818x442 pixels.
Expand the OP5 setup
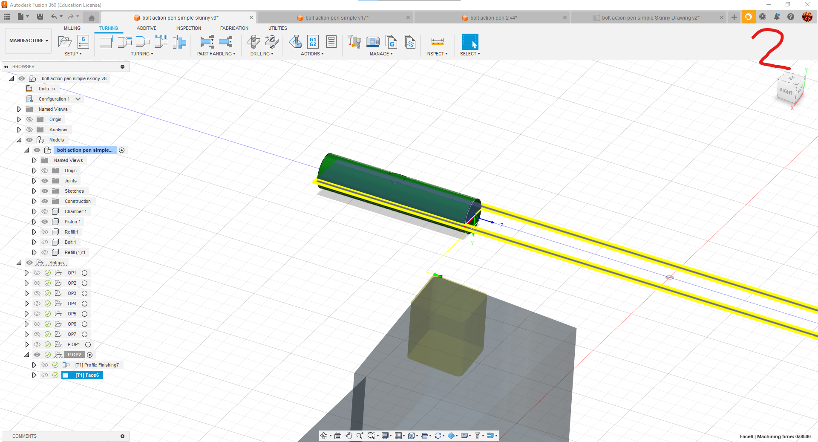click(26, 314)
